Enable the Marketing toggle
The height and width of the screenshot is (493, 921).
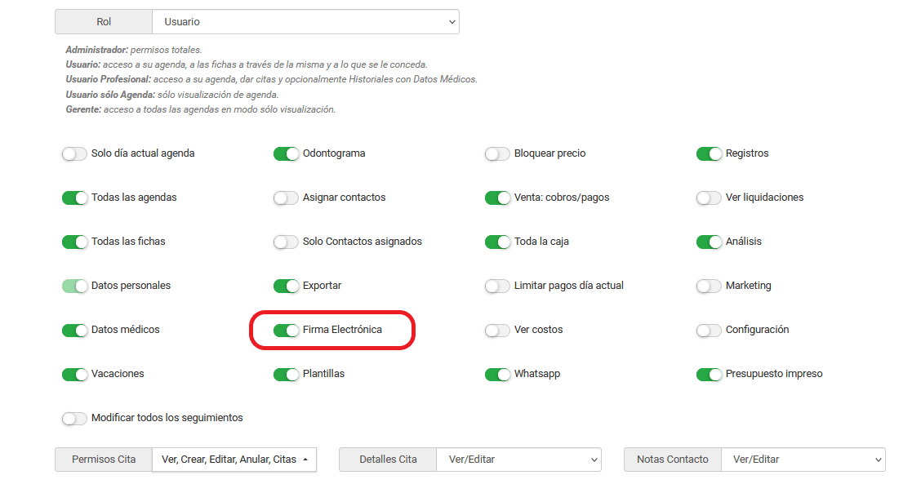[x=709, y=286]
